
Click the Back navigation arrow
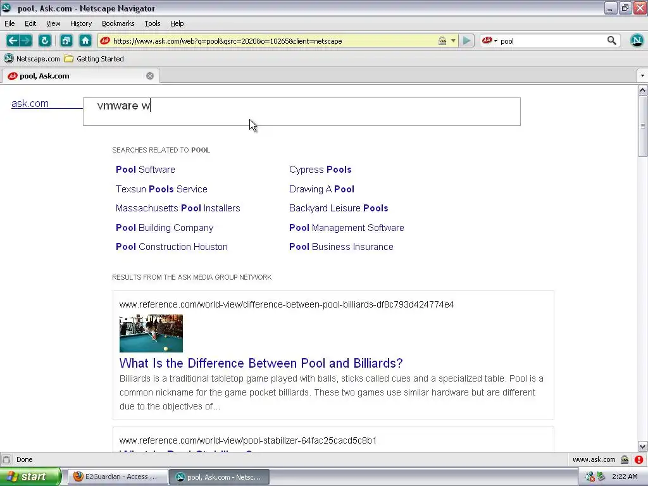[13, 40]
